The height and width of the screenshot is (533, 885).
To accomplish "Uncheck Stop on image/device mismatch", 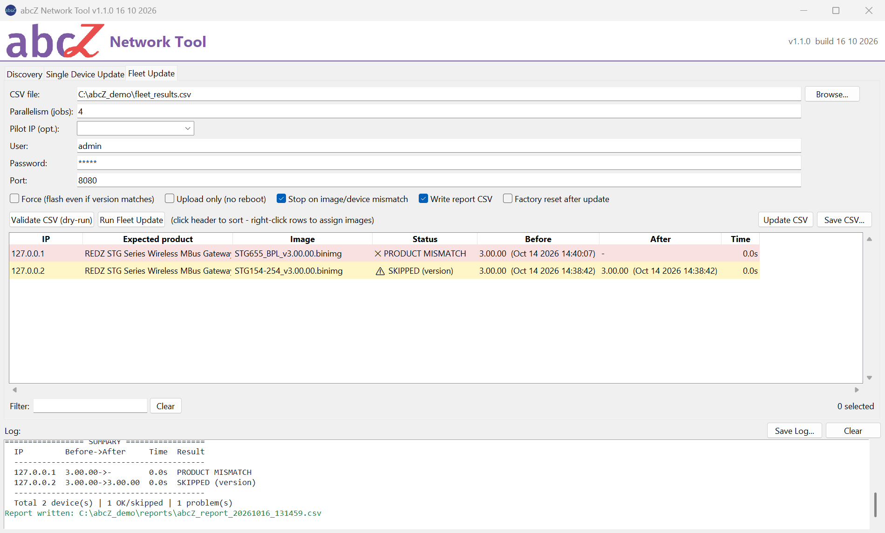I will [x=281, y=199].
